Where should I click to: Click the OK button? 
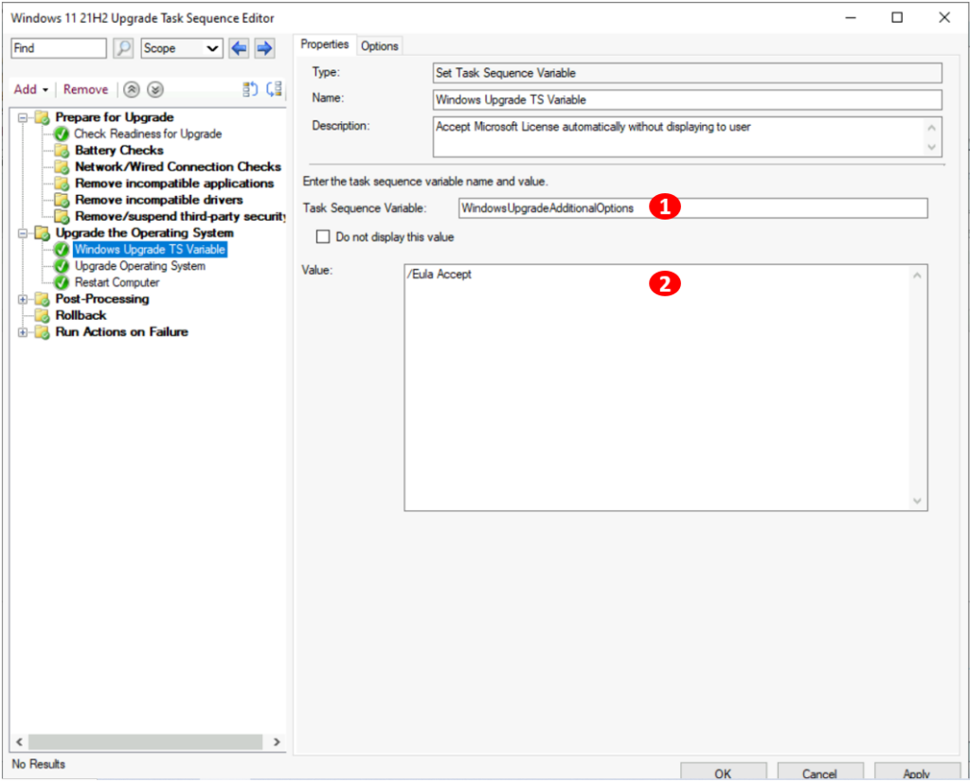click(x=723, y=773)
